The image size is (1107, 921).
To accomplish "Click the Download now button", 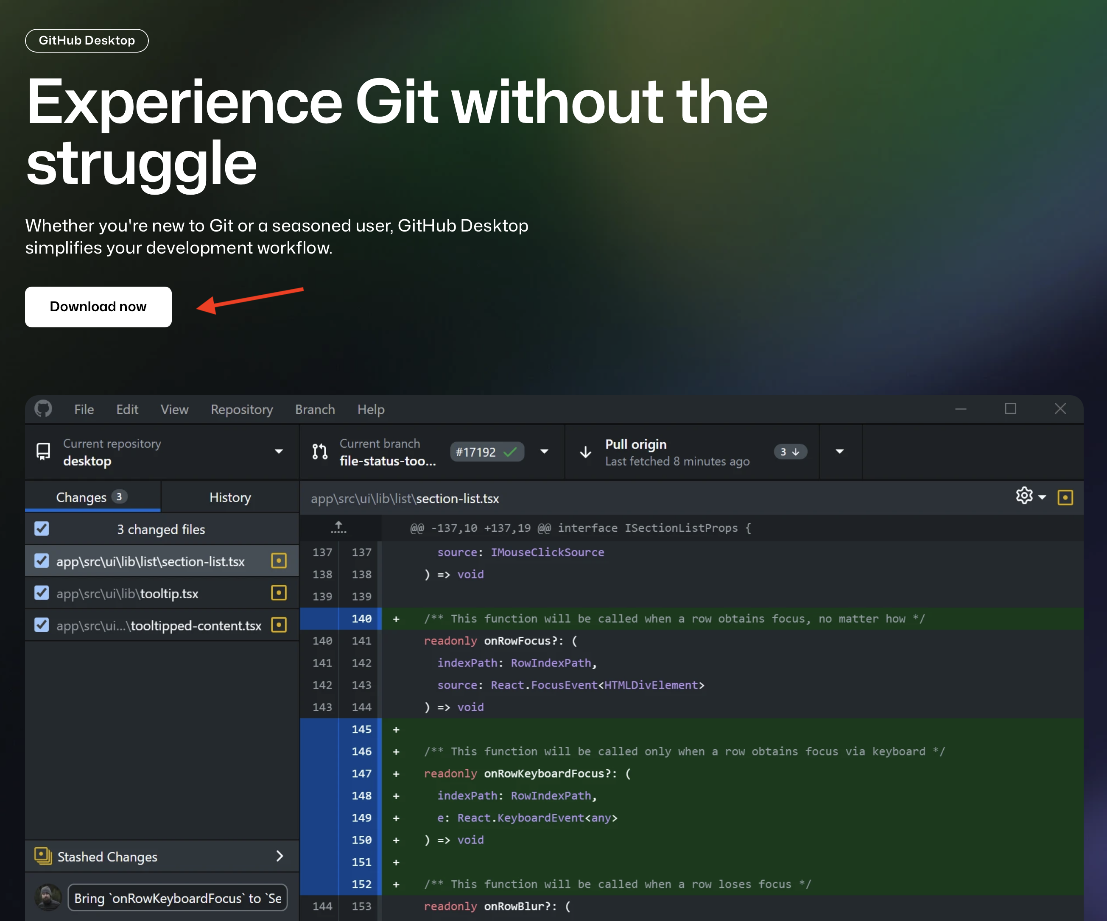I will [x=98, y=307].
